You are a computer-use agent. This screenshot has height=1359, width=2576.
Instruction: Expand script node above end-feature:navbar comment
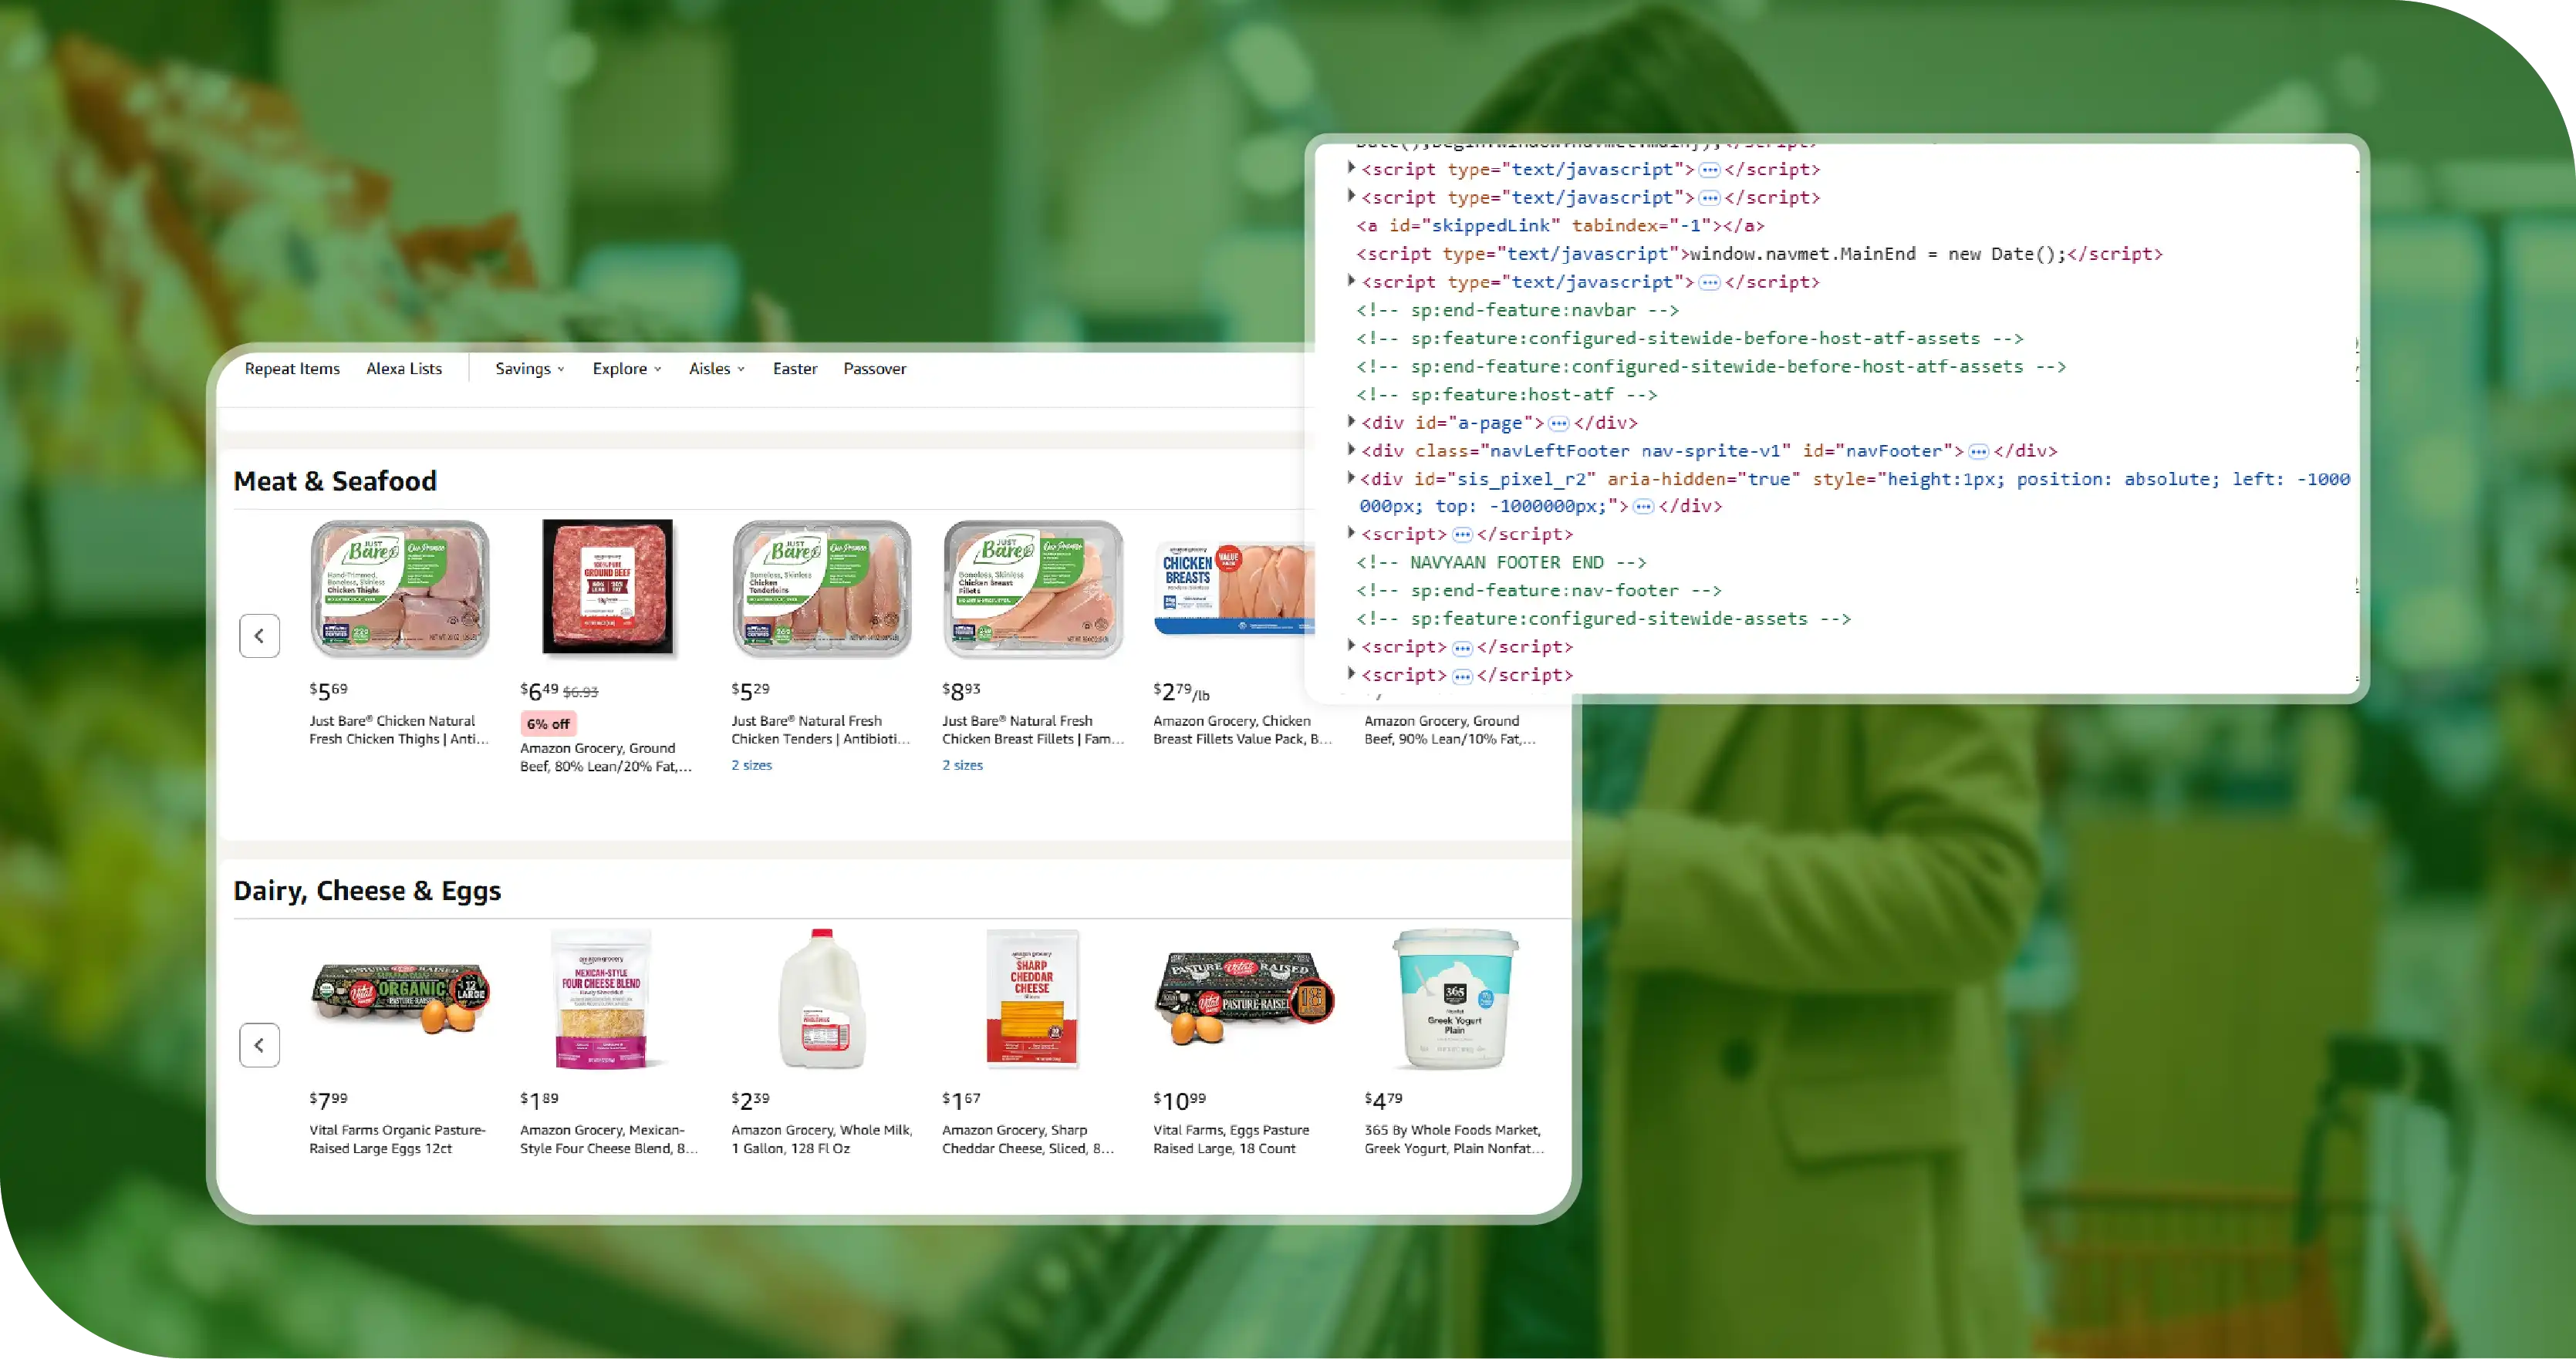pos(1351,282)
